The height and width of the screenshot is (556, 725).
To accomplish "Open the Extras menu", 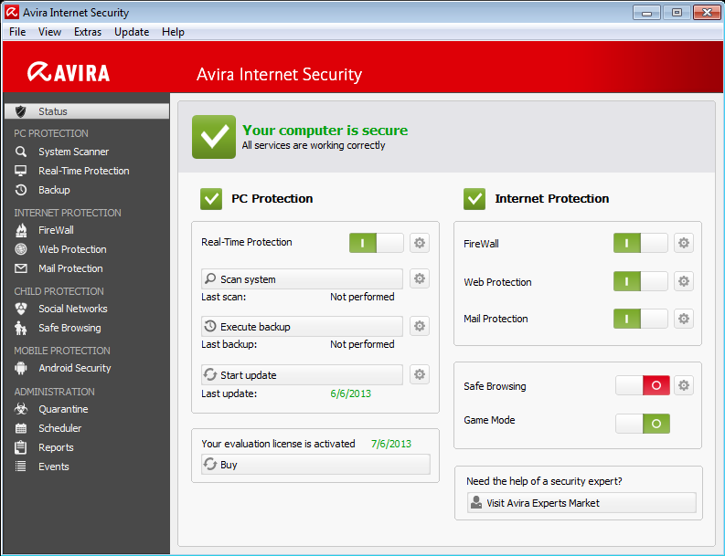I will pyautogui.click(x=88, y=32).
